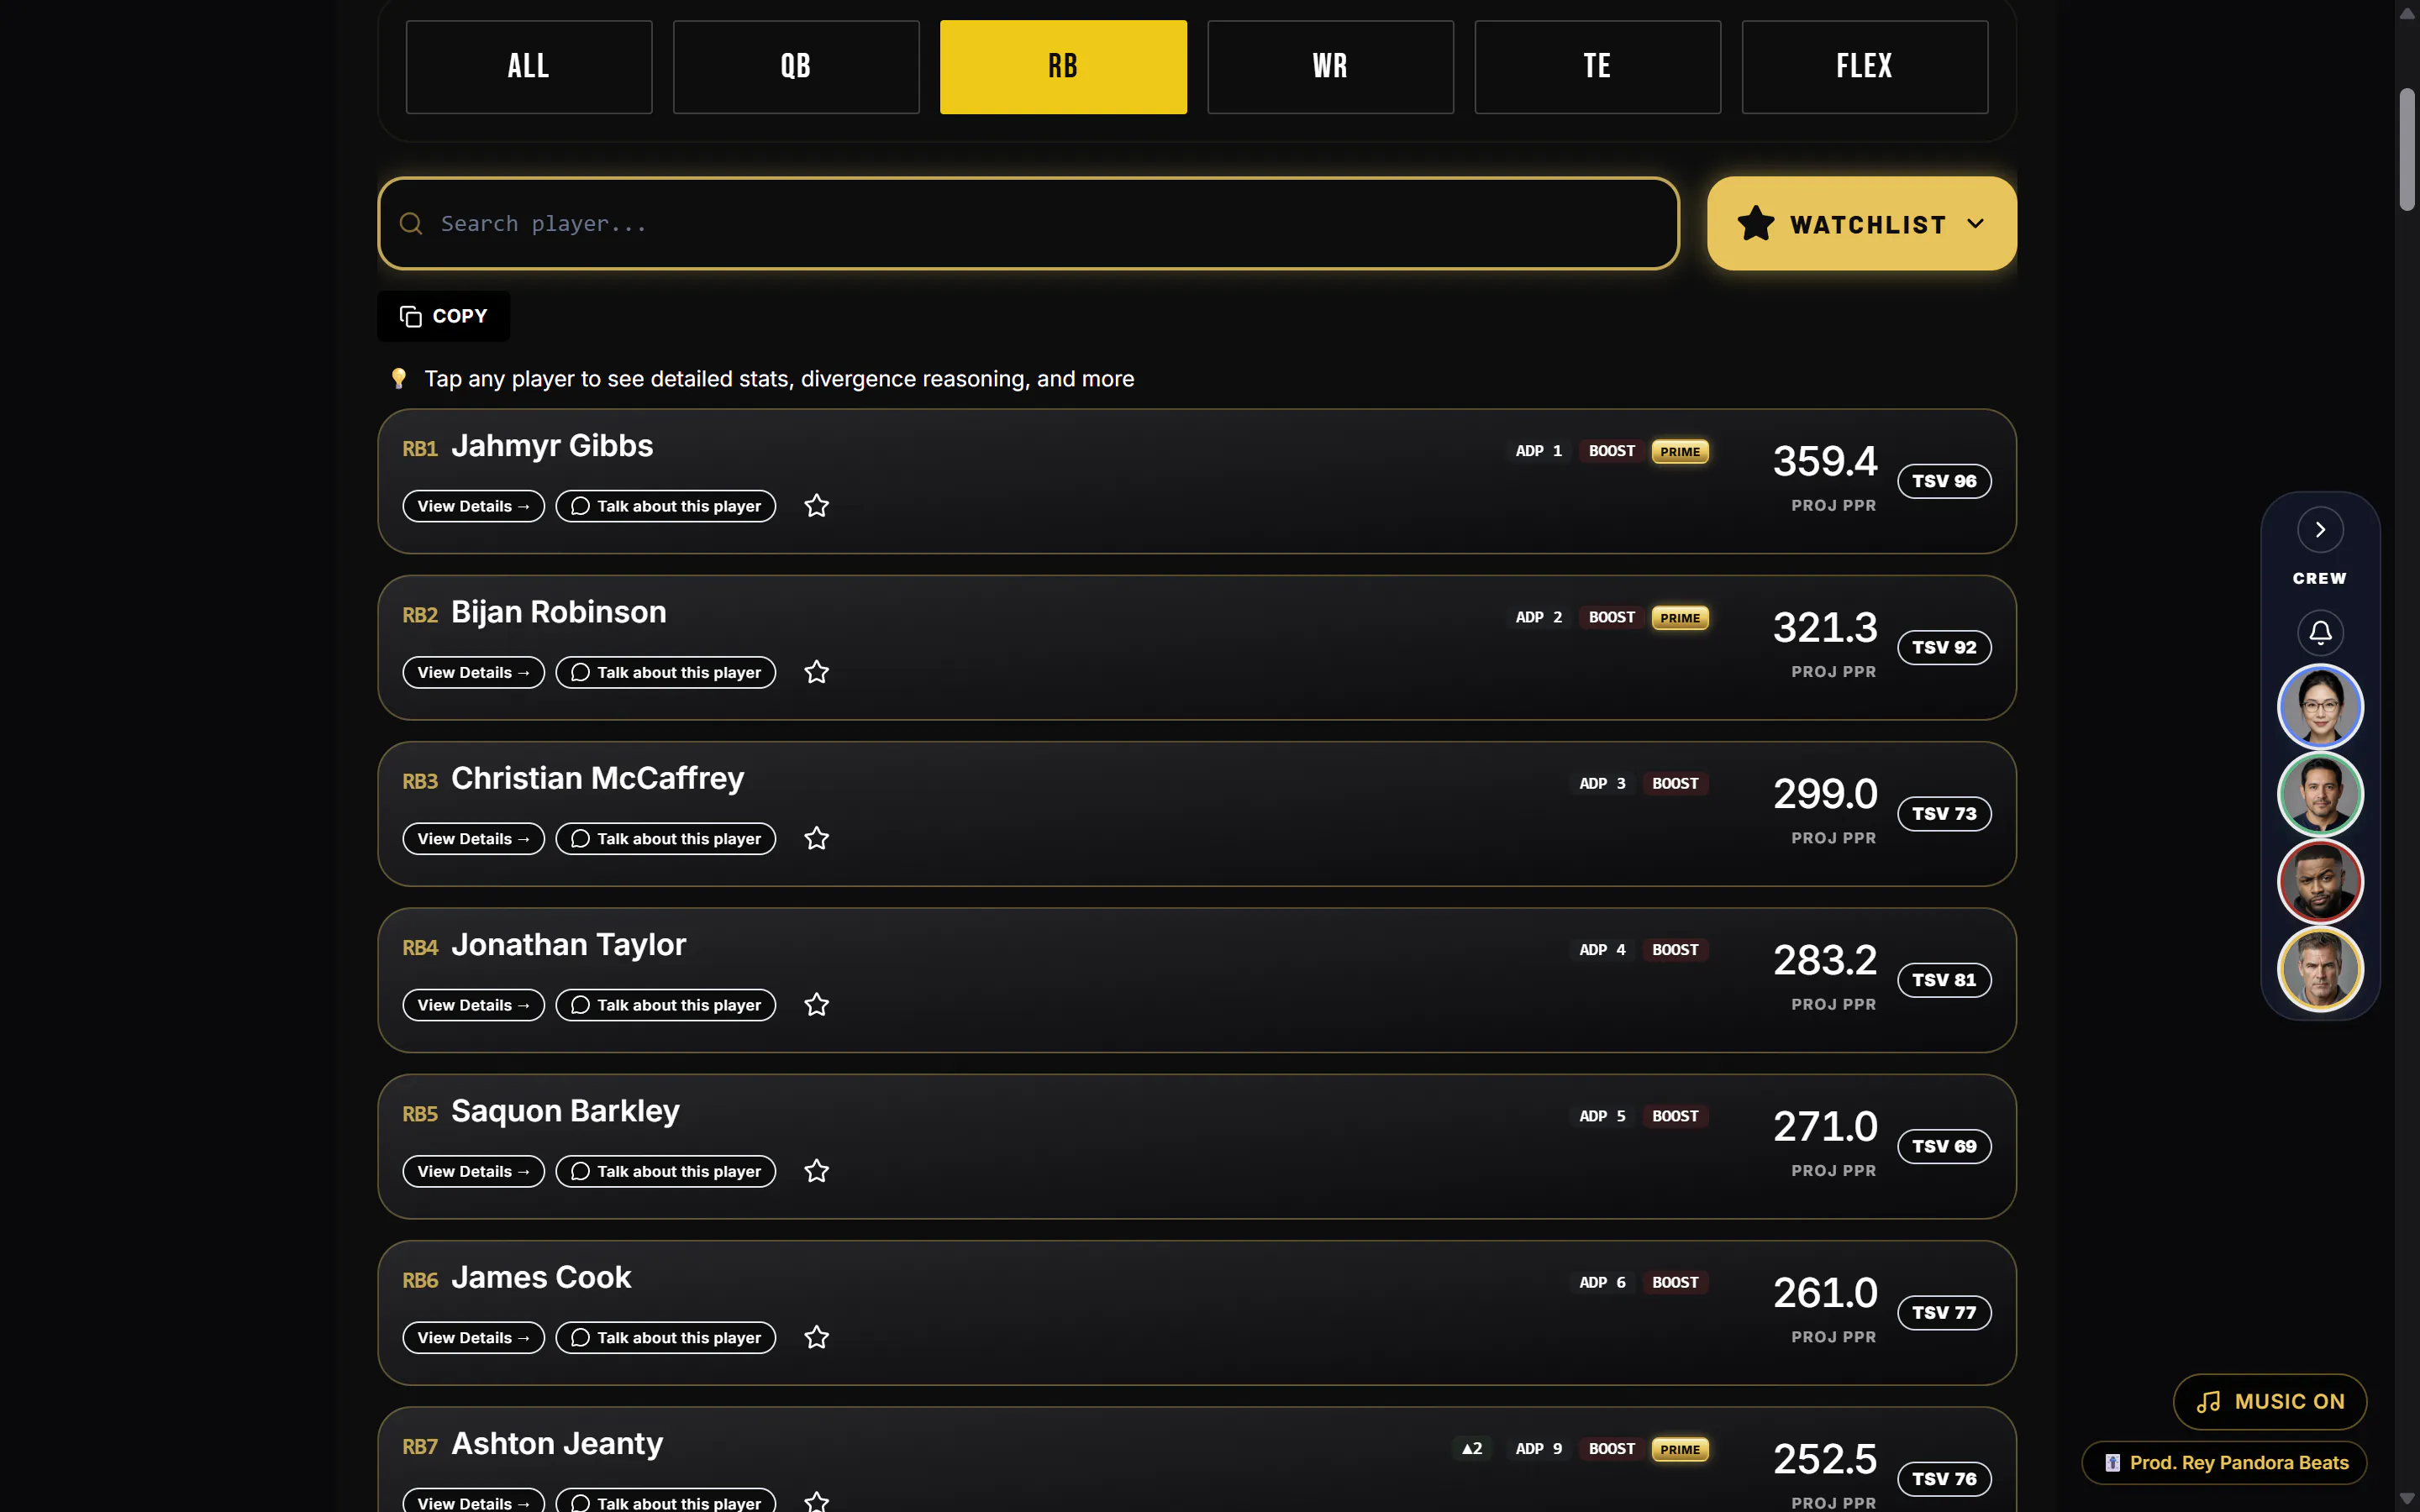Click the PRIME badge on Bijan Robinson
Image resolution: width=2420 pixels, height=1512 pixels.
(1680, 617)
